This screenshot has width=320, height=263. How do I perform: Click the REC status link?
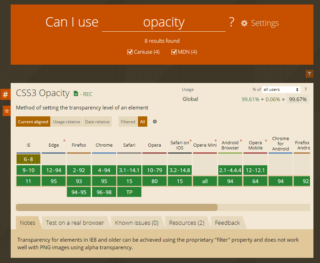(x=88, y=94)
